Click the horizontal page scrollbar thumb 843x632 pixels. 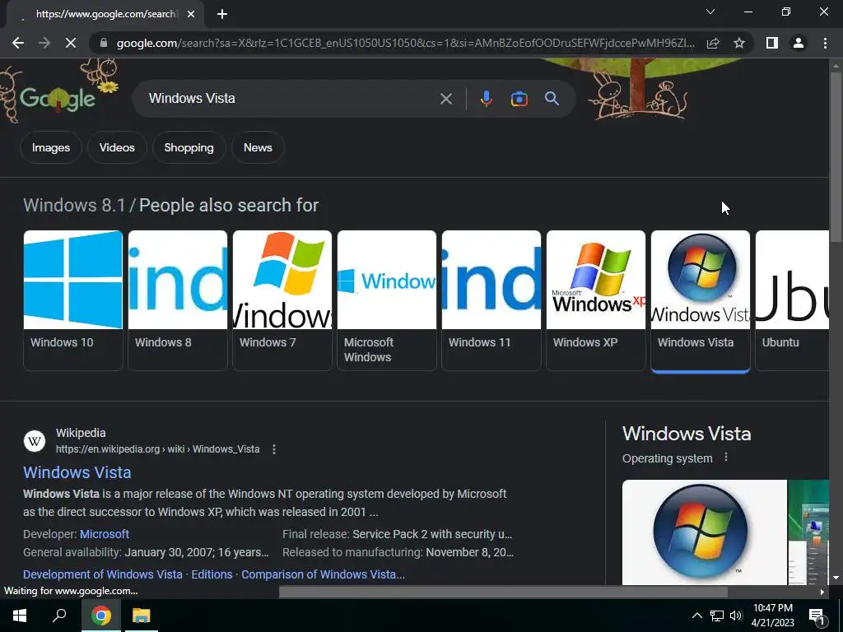(x=503, y=592)
